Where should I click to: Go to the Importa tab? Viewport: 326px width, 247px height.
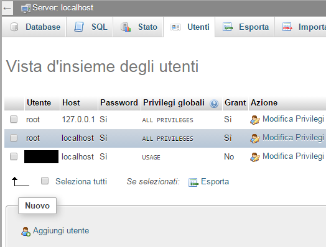coord(300,27)
